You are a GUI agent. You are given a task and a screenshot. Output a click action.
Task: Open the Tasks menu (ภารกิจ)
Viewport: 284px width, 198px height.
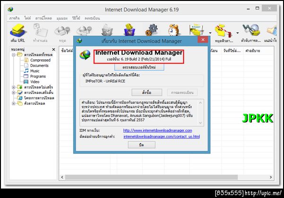click(x=15, y=18)
